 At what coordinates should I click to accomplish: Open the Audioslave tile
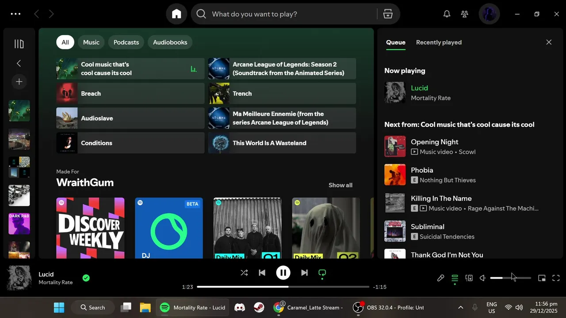click(x=130, y=118)
